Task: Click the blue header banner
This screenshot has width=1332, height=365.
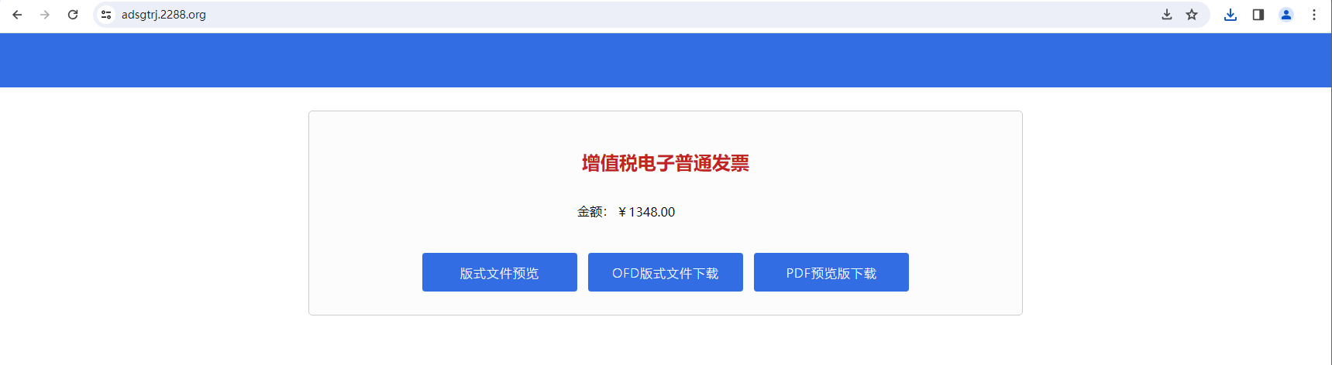Action: pyautogui.click(x=666, y=60)
